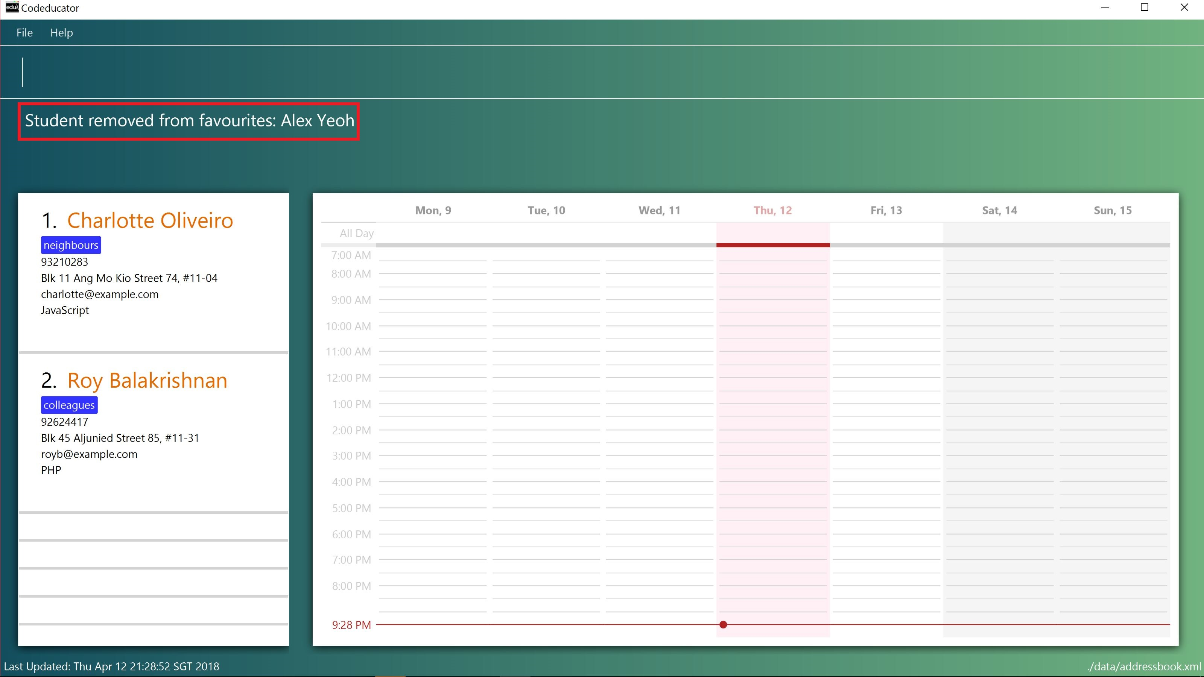
Task: Click the neighbours tag
Action: pyautogui.click(x=71, y=245)
